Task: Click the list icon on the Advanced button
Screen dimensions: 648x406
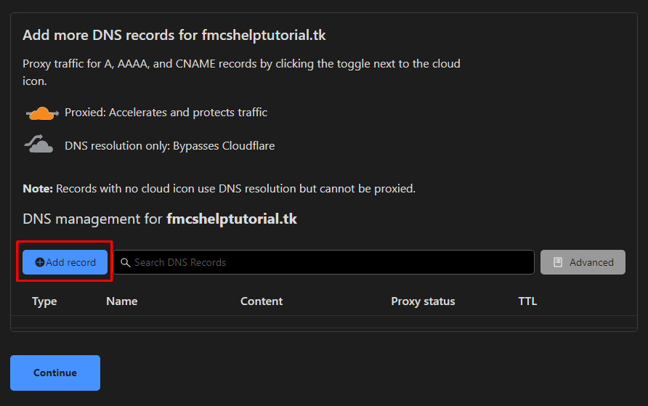Action: 558,262
